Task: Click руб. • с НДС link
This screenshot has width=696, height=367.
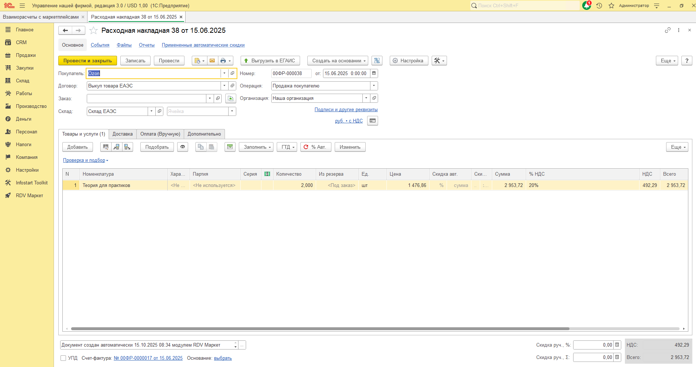Action: [x=349, y=121]
